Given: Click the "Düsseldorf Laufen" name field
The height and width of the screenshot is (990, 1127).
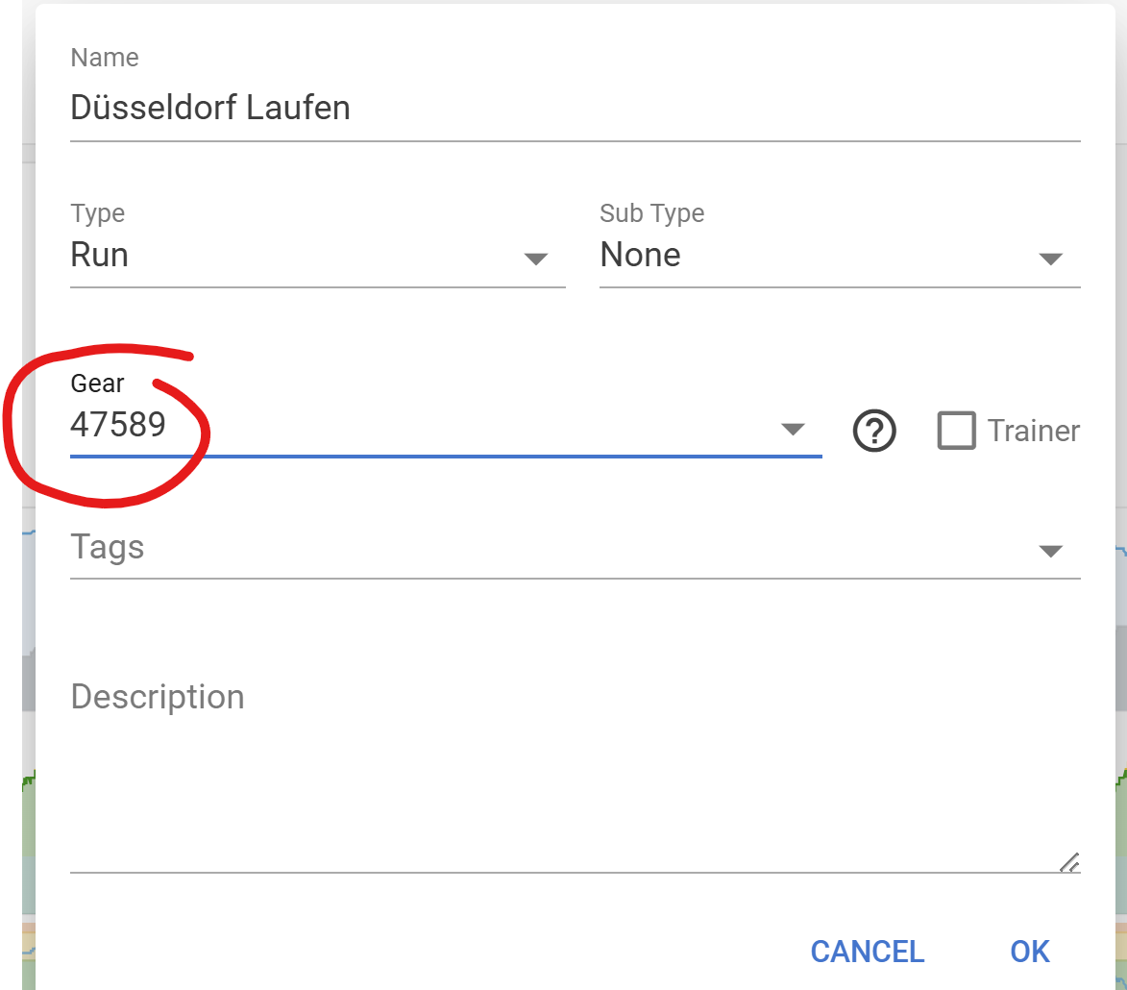Looking at the screenshot, I should point(210,108).
